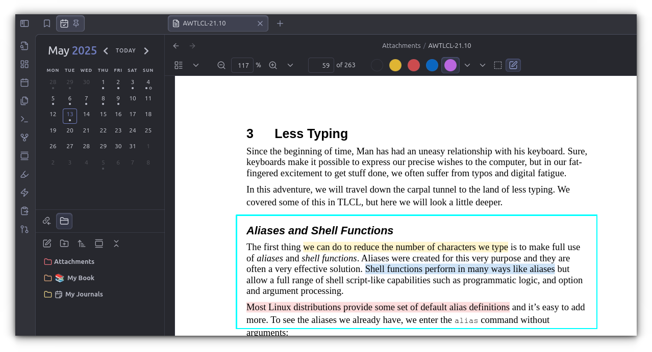Zoom out the PDF view
The width and height of the screenshot is (652, 352).
221,65
